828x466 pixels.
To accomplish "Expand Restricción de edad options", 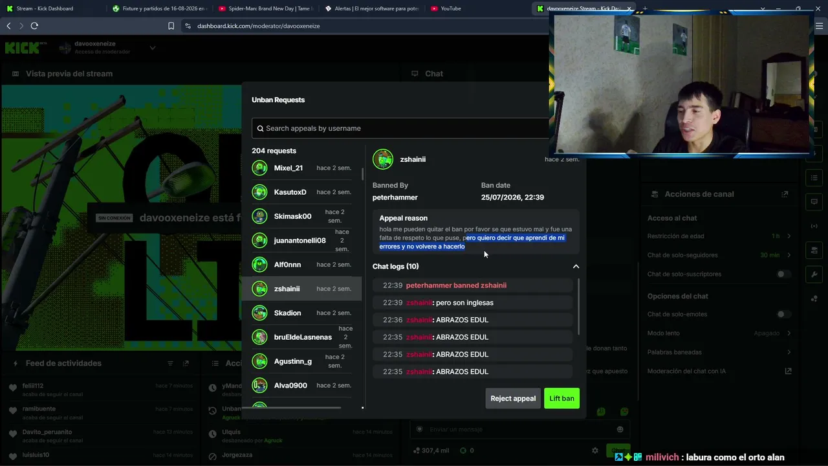I will click(789, 236).
